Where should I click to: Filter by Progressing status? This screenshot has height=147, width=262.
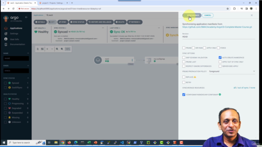pyautogui.click(x=5, y=103)
